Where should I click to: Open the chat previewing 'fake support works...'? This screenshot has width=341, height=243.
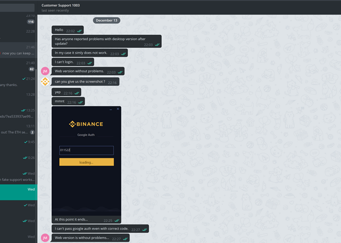[x=18, y=177]
